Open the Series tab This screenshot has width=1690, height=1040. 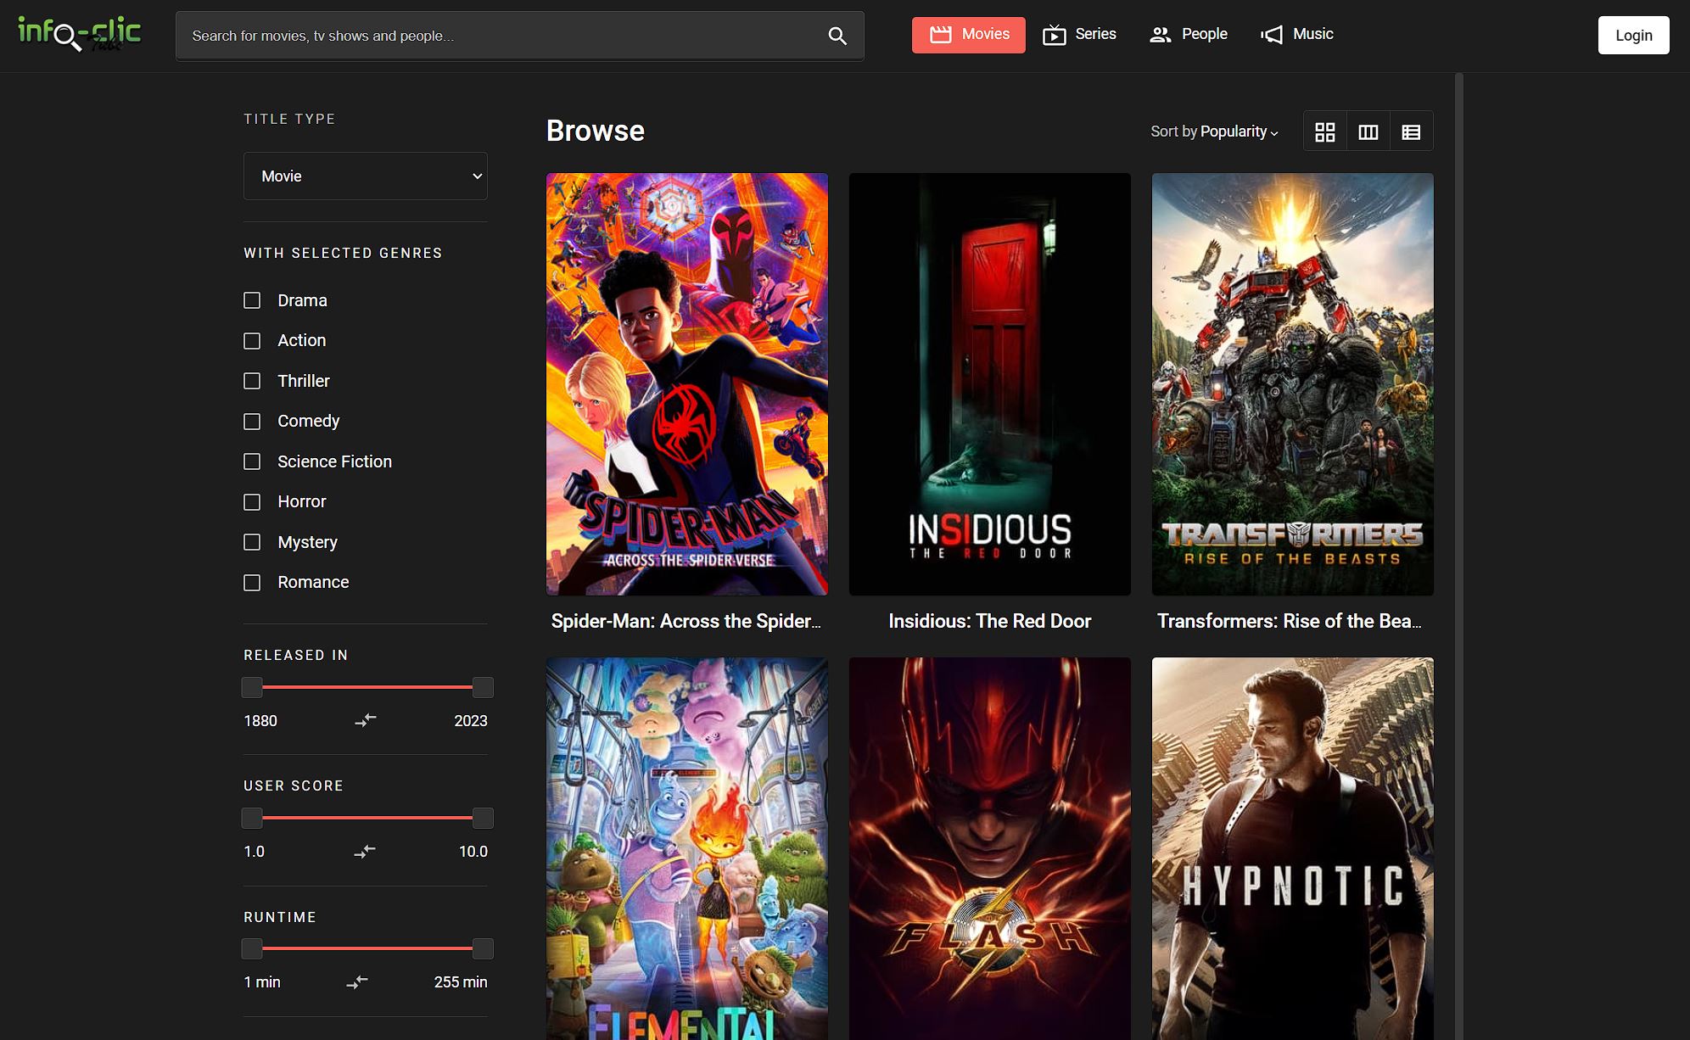click(1079, 35)
